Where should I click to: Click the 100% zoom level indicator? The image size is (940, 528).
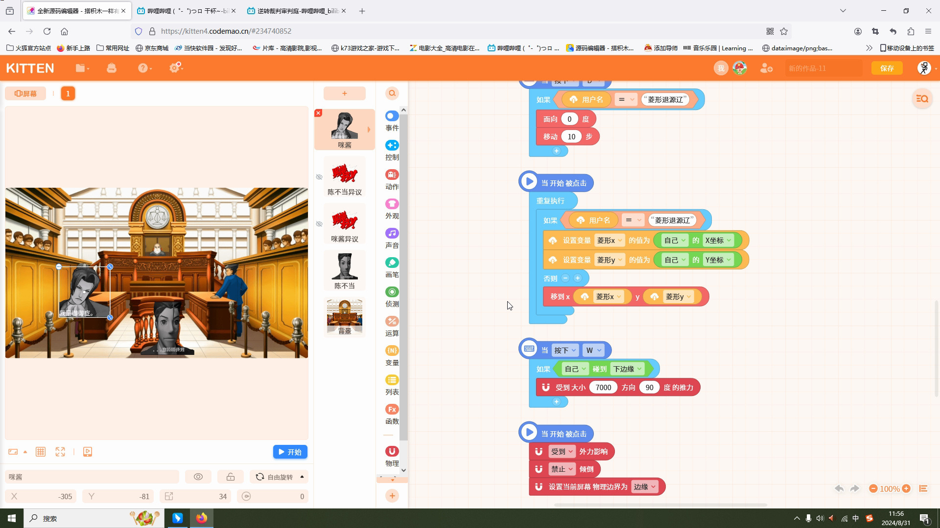890,488
